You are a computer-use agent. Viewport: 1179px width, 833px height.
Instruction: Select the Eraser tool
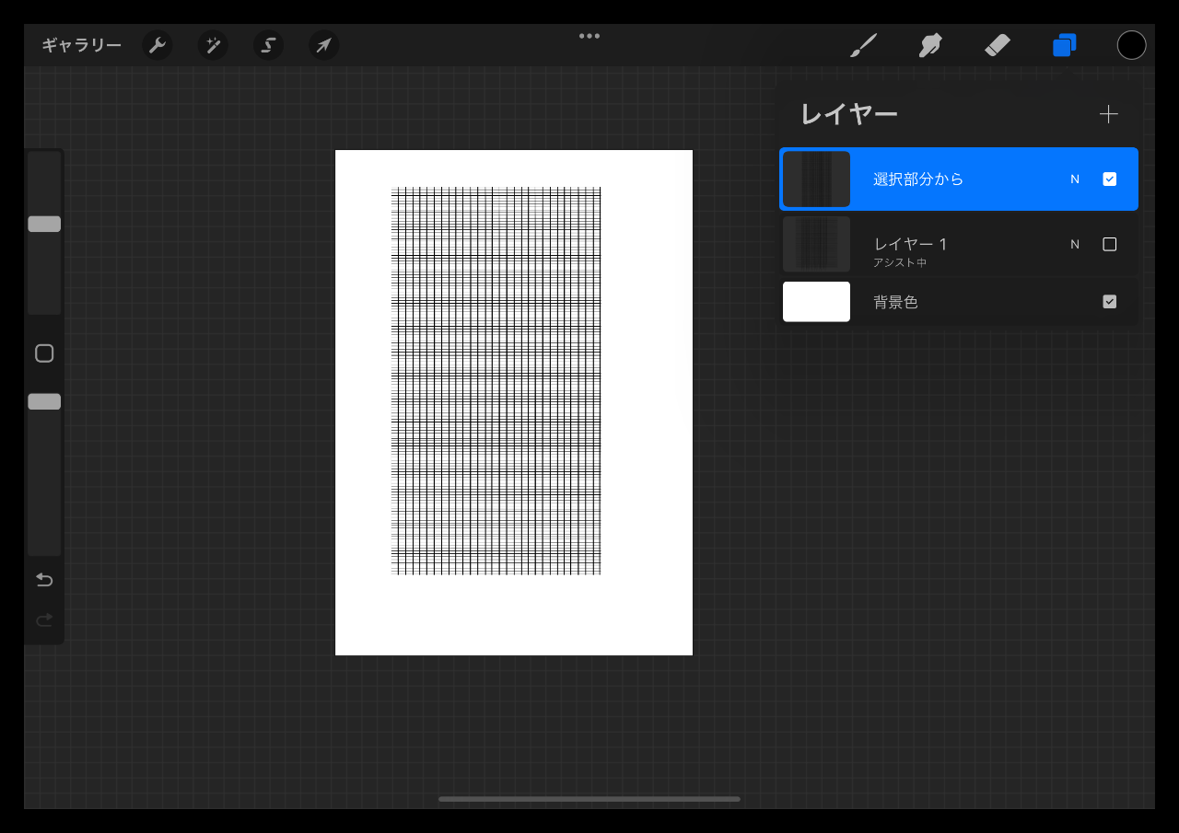998,45
